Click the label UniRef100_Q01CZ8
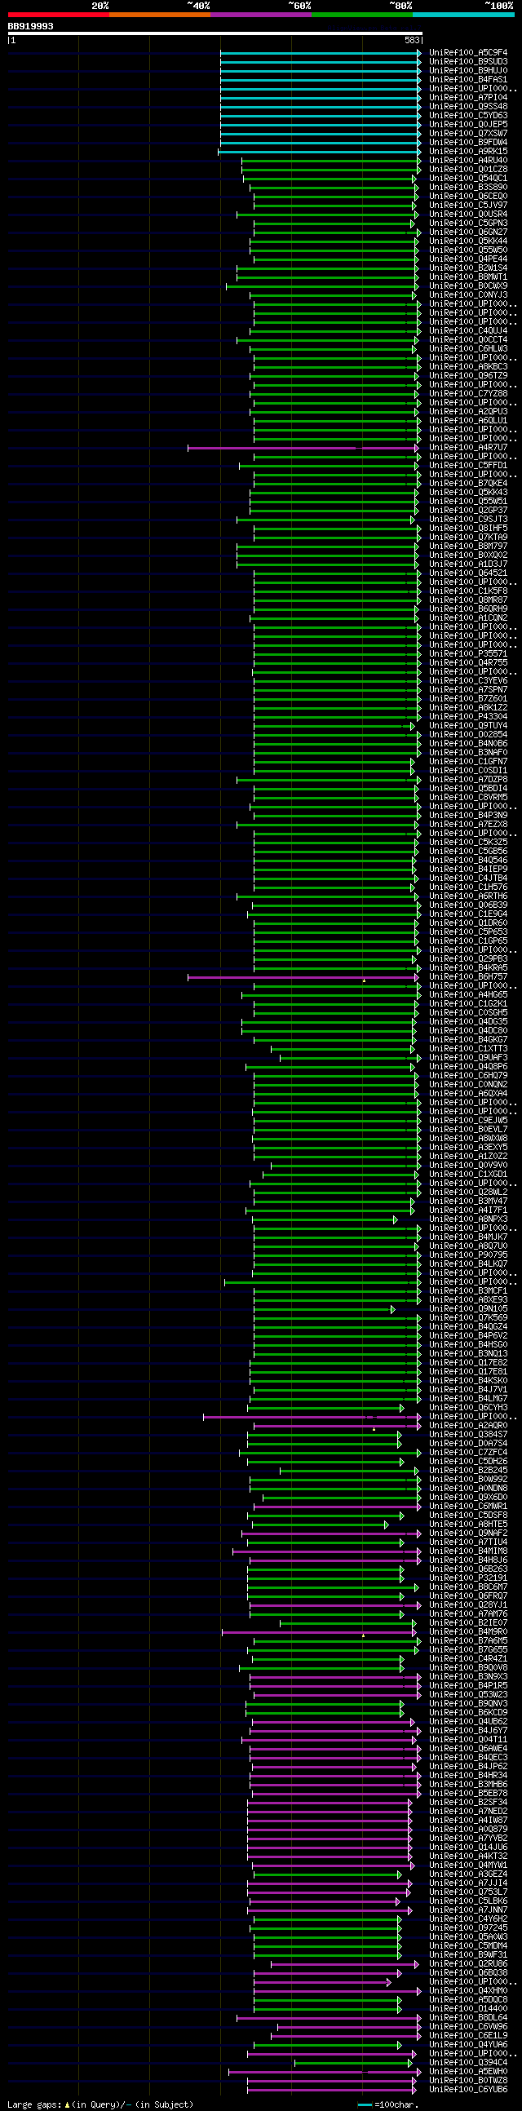 468,170
